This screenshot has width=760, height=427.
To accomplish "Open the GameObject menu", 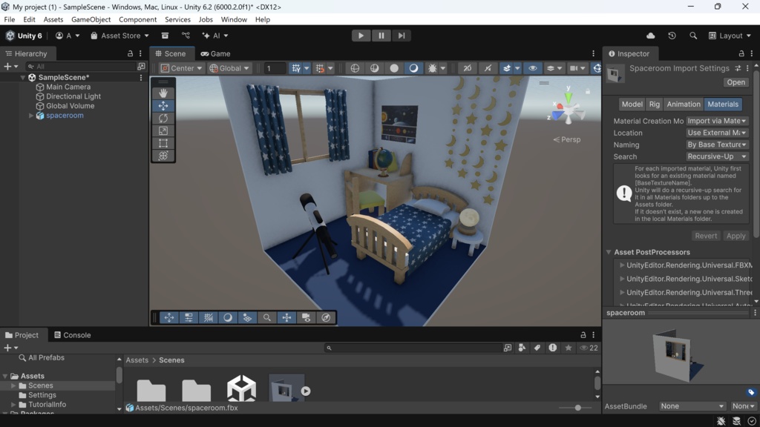I will [x=91, y=19].
